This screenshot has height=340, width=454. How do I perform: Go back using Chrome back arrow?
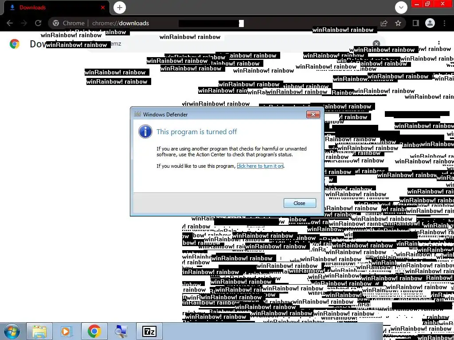[10, 23]
